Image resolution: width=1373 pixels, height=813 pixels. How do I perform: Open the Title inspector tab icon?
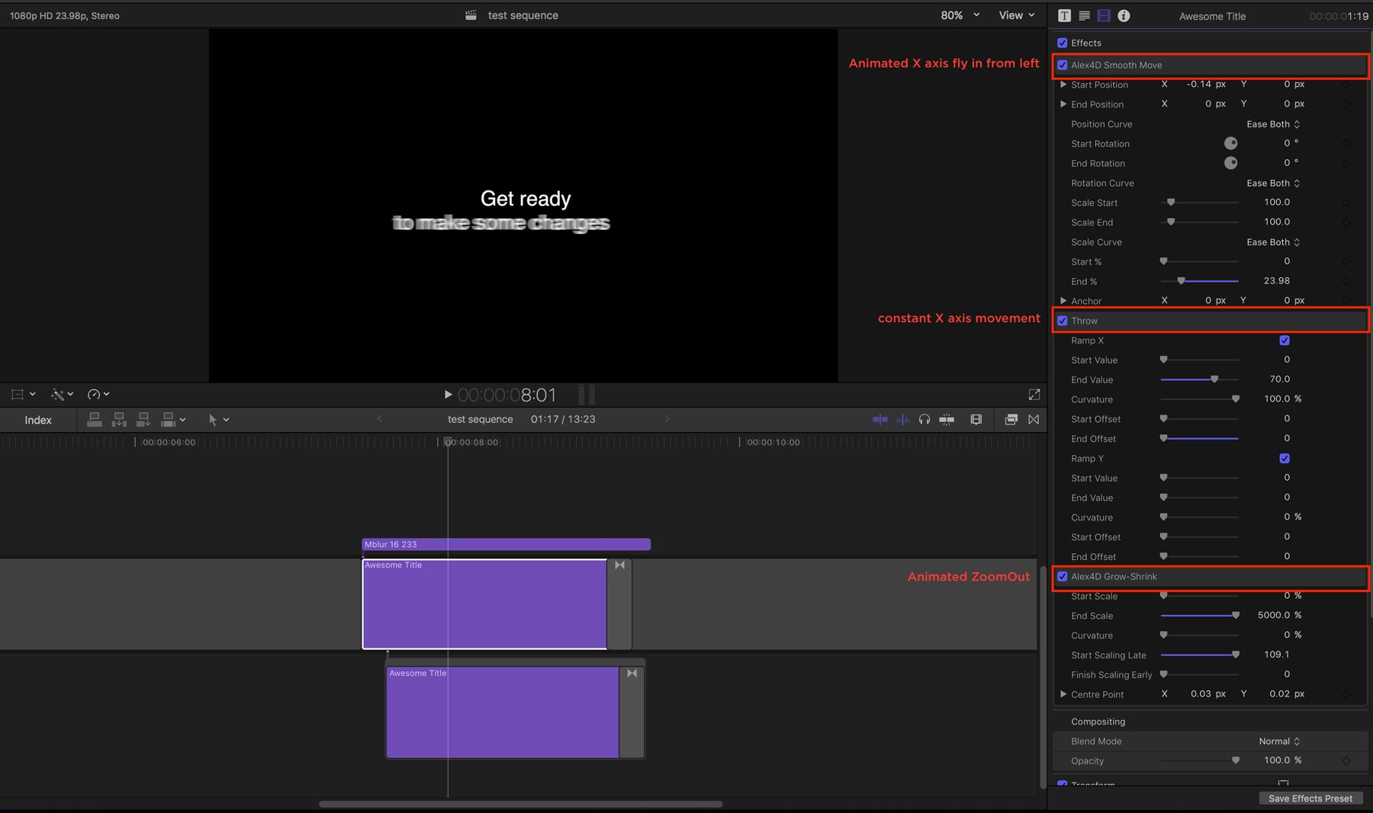1064,16
